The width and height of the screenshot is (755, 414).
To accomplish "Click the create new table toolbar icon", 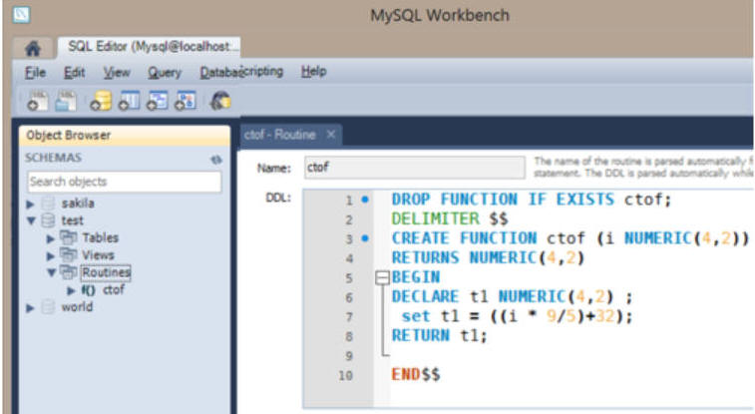I will [x=129, y=101].
